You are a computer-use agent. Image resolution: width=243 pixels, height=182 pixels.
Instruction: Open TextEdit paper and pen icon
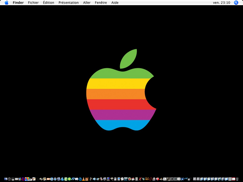(x=122, y=179)
